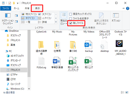Image resolution: width=130 pixels, height=95 pixels.
Task: Select the My Videos folder label
Action: [89, 32]
